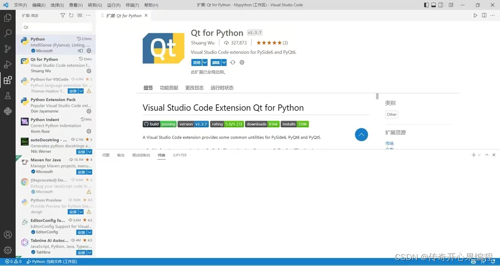Open the manage gear for Qt for Python in the list
This screenshot has width=500, height=266.
pos(89,71)
